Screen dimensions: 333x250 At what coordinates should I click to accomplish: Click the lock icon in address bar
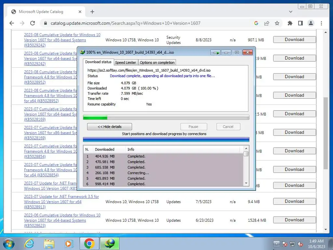(45, 23)
